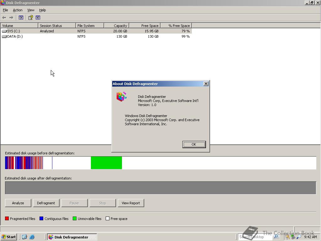Click the Start button
The width and height of the screenshot is (321, 241).
pyautogui.click(x=9, y=237)
